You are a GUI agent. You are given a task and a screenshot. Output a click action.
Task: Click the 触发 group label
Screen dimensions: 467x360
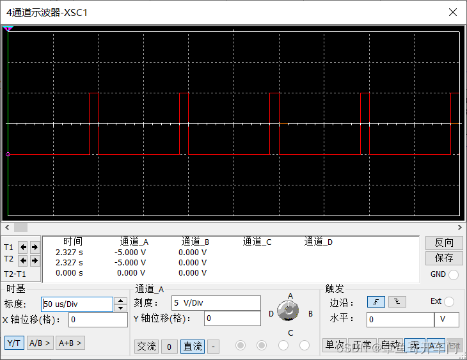[x=334, y=288]
